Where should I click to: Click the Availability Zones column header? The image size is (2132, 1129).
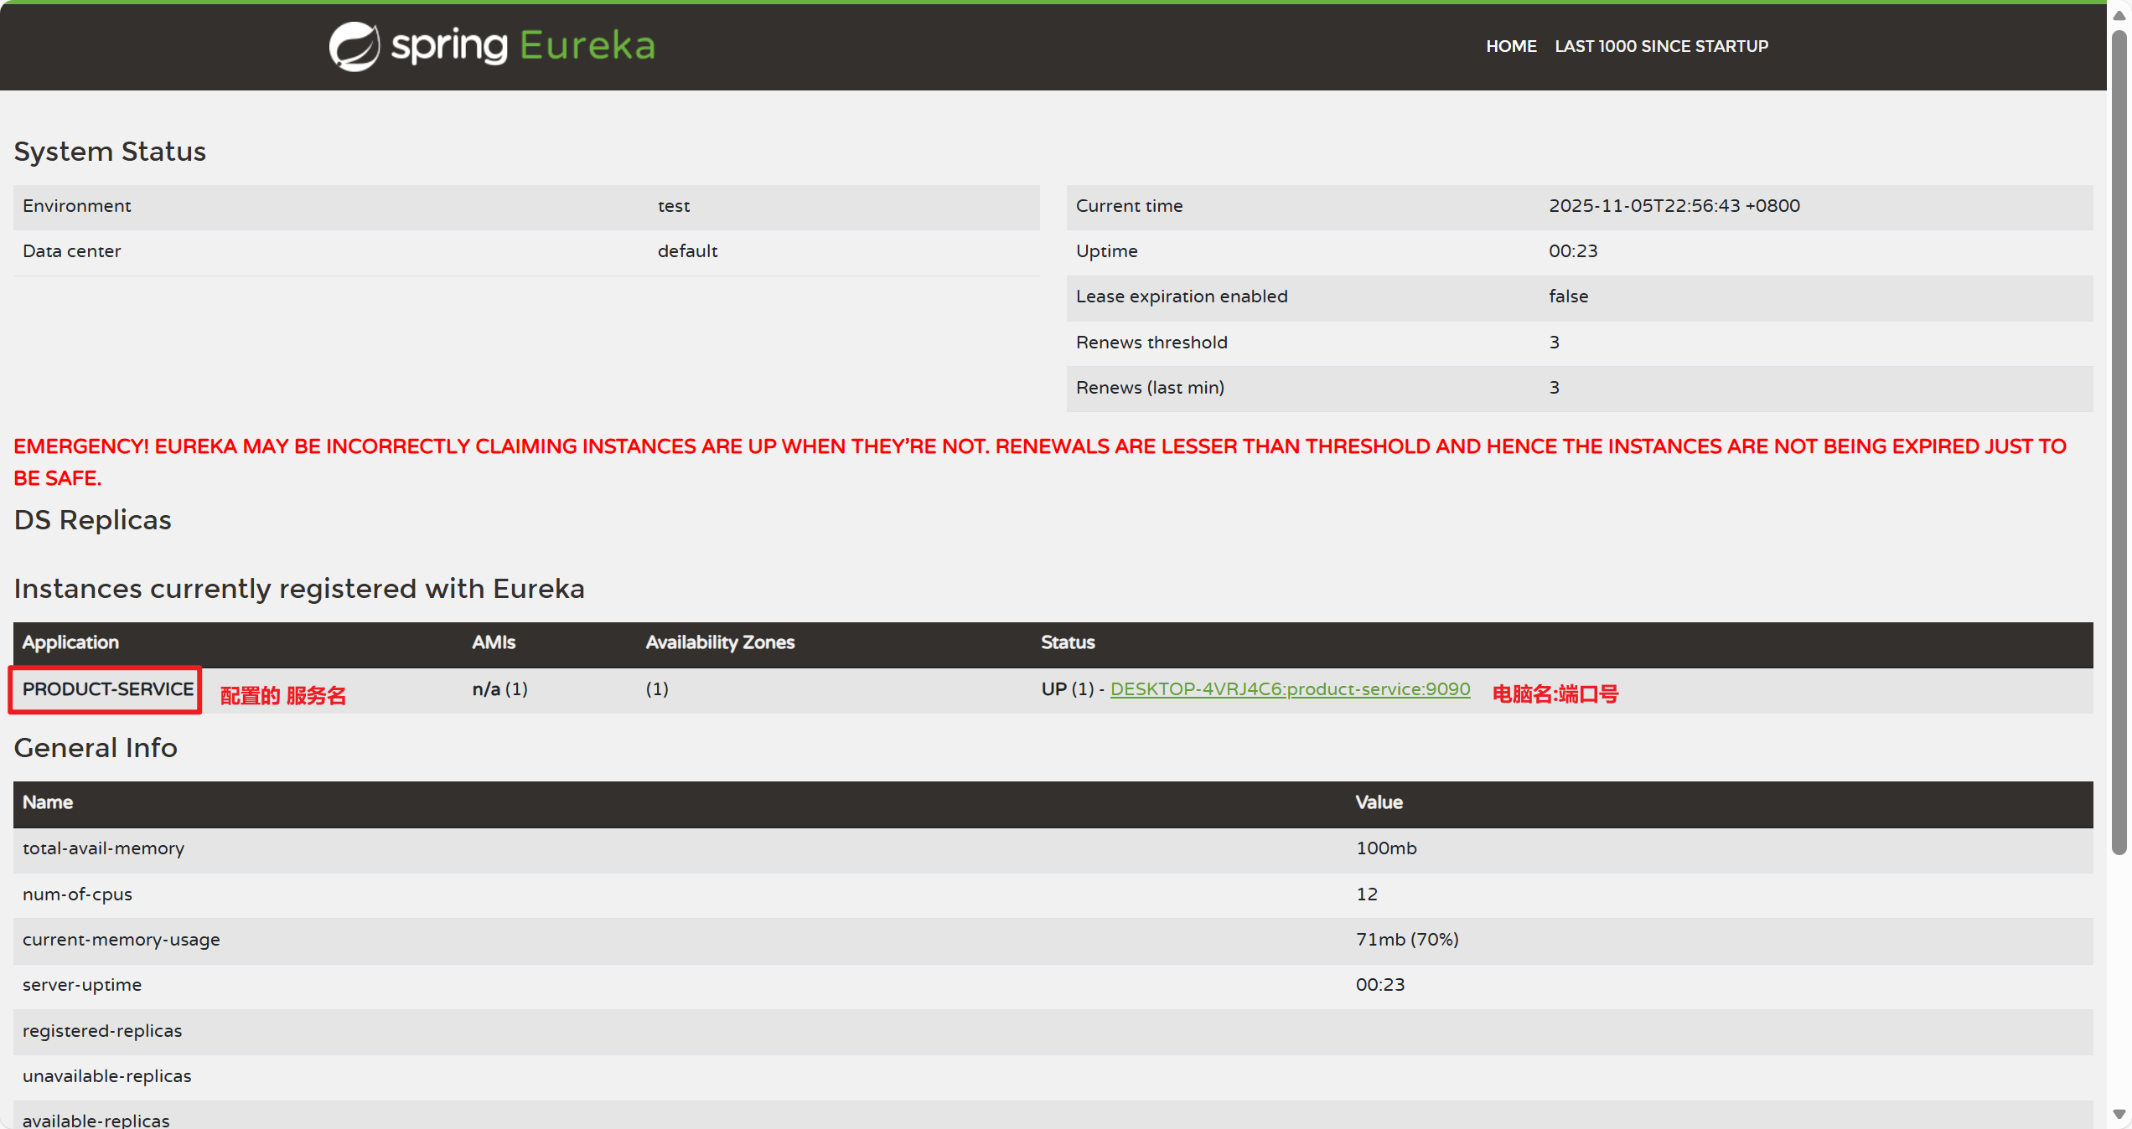pos(720,642)
